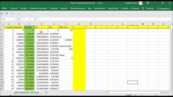Open Ribbon Display Options icon
The width and height of the screenshot is (173, 97).
(148, 3)
